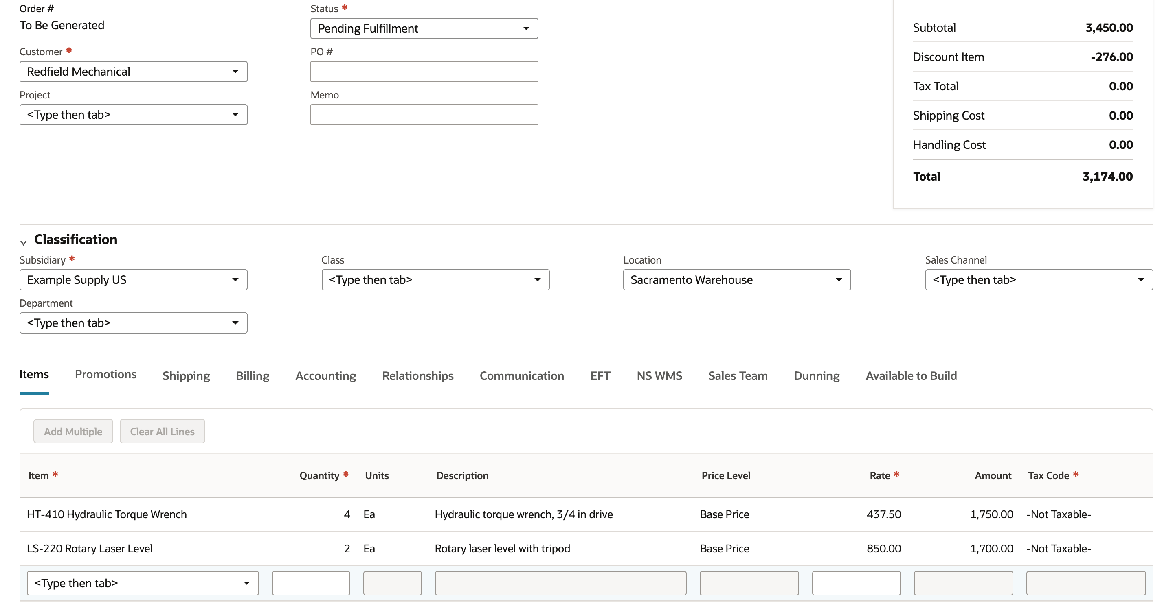
Task: Click the new line Tax Code field
Action: point(1085,583)
